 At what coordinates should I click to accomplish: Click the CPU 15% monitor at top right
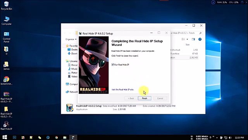pyautogui.click(x=234, y=2)
